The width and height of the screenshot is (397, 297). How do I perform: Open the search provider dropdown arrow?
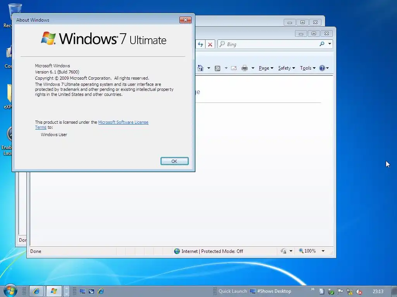tap(330, 44)
